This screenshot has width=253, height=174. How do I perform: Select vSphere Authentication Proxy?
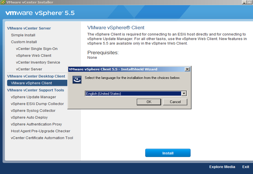(36, 124)
